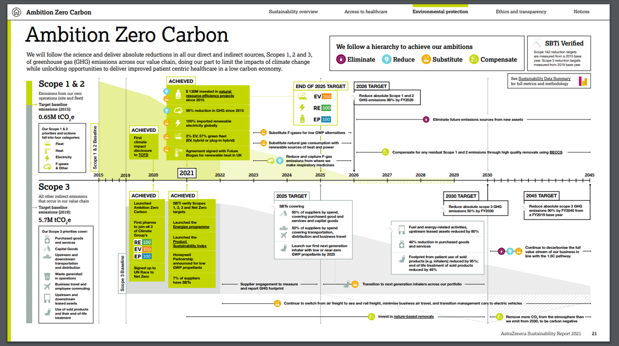
Task: Click the EV 100 electric car icon
Action: (x=302, y=96)
